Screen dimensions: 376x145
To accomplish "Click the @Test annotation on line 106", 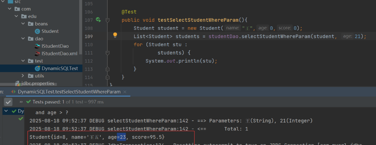I will tap(129, 12).
